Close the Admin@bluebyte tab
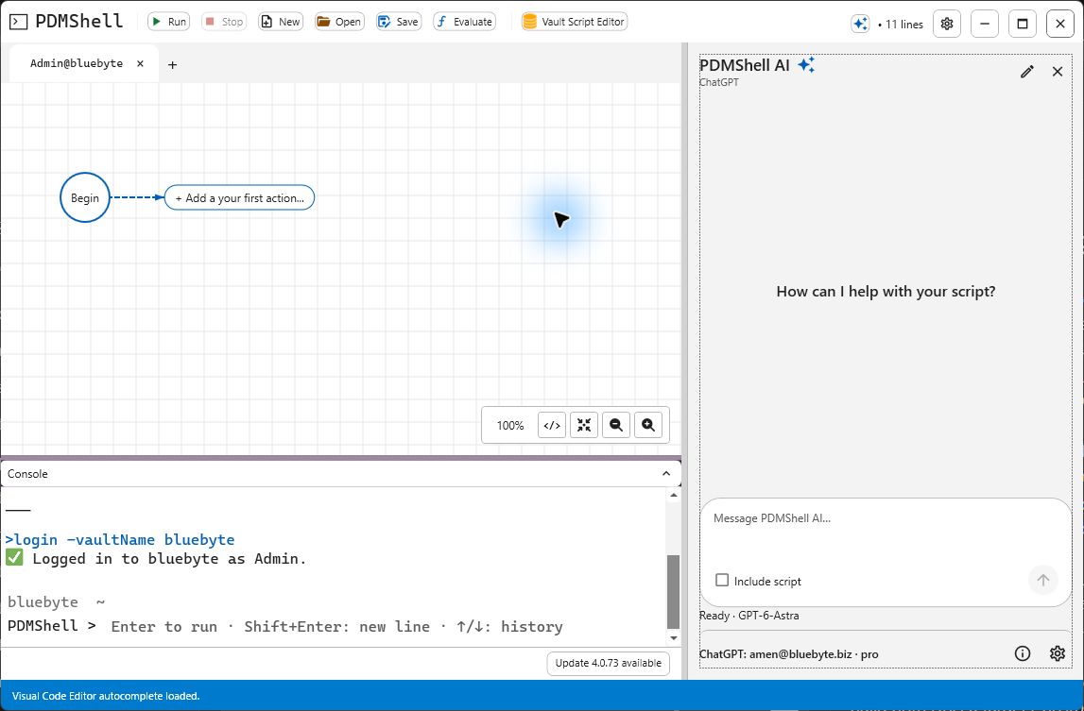This screenshot has width=1084, height=711. click(x=140, y=63)
